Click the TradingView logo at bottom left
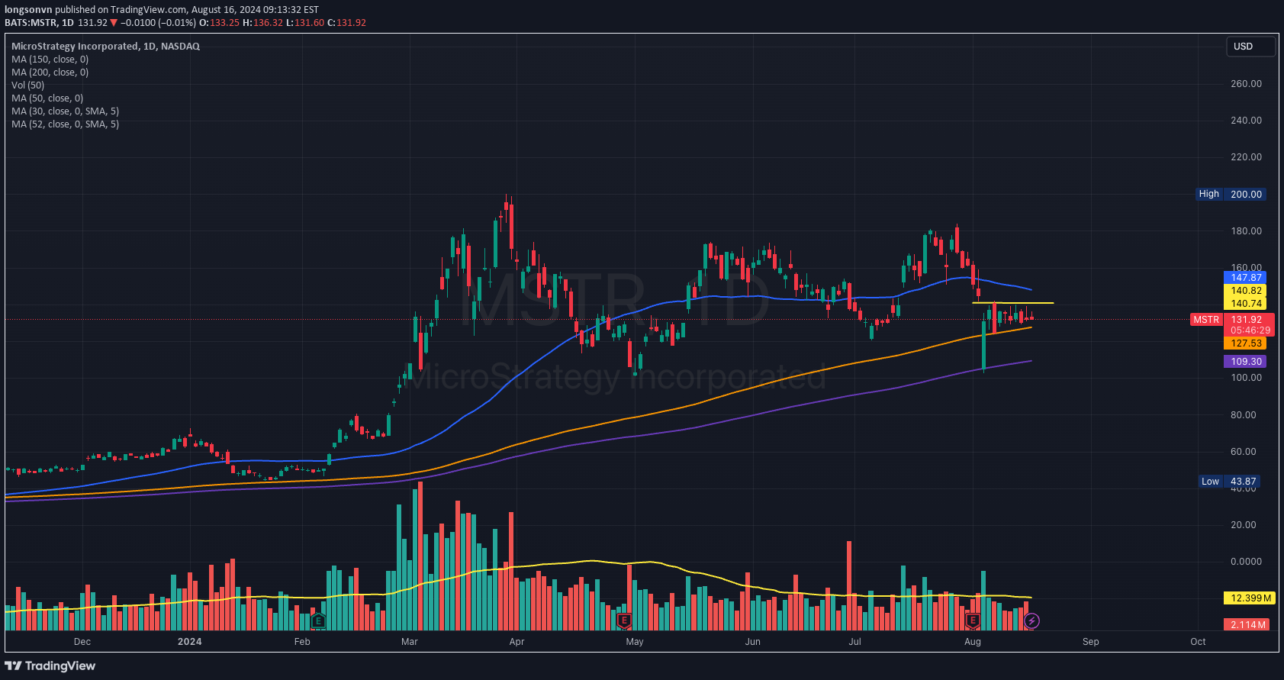Viewport: 1284px width, 680px height. point(50,665)
